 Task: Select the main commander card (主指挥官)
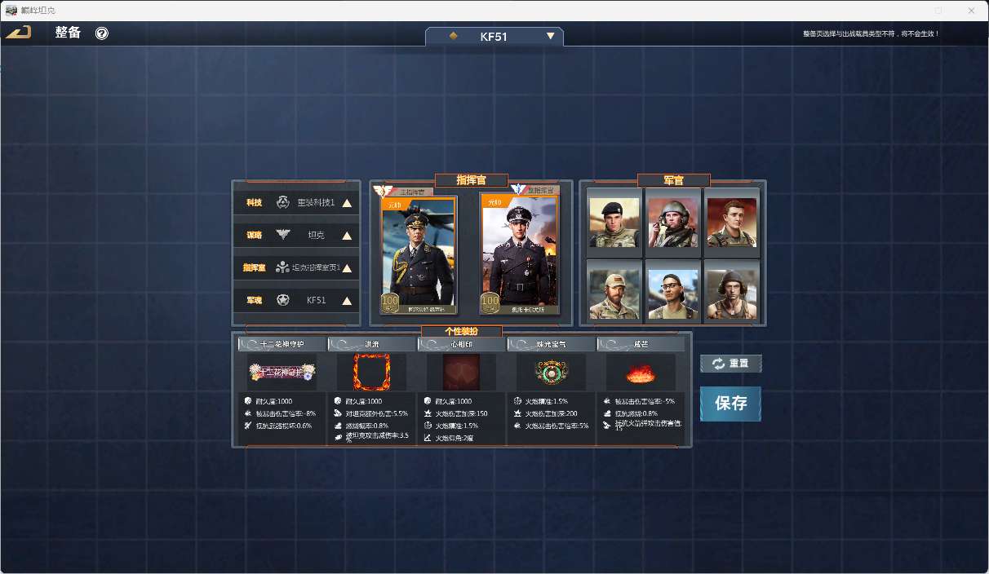(x=418, y=255)
